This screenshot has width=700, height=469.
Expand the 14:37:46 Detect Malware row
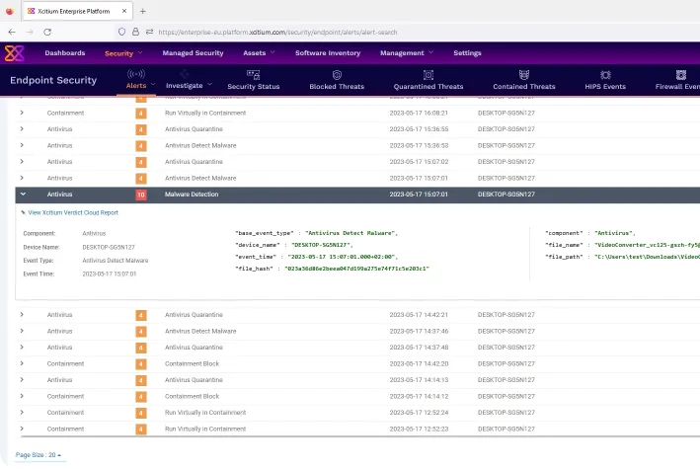(22, 332)
